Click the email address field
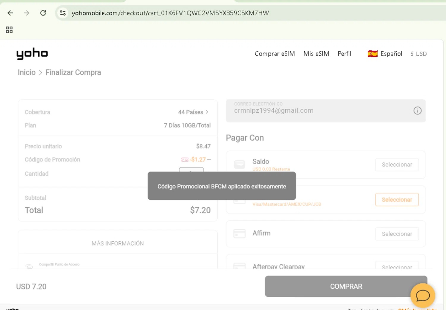 (326, 111)
